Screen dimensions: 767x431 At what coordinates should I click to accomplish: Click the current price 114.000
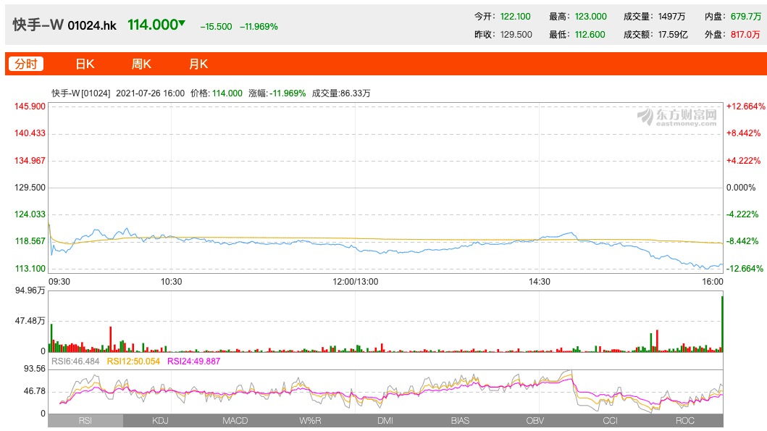(x=153, y=25)
